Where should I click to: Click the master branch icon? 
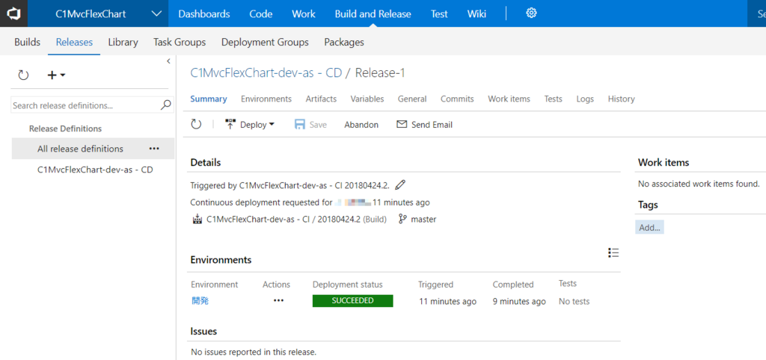[402, 219]
